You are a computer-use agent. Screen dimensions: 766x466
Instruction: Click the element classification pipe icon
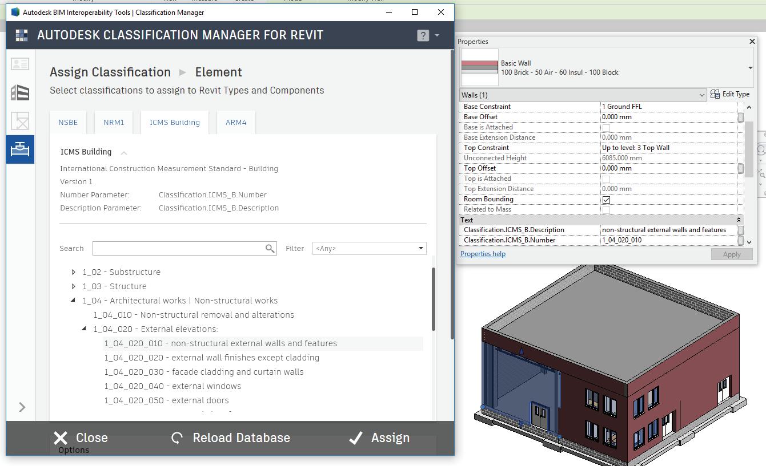(x=20, y=149)
